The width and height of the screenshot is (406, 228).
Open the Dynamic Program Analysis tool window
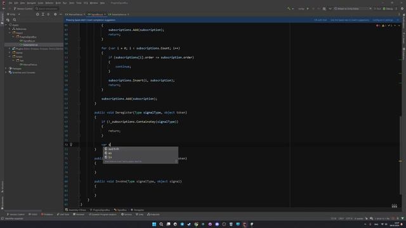click(x=103, y=214)
